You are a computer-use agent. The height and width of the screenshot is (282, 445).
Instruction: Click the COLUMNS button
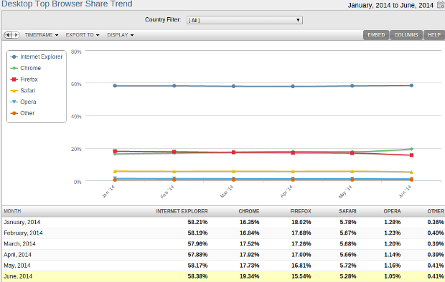[406, 35]
